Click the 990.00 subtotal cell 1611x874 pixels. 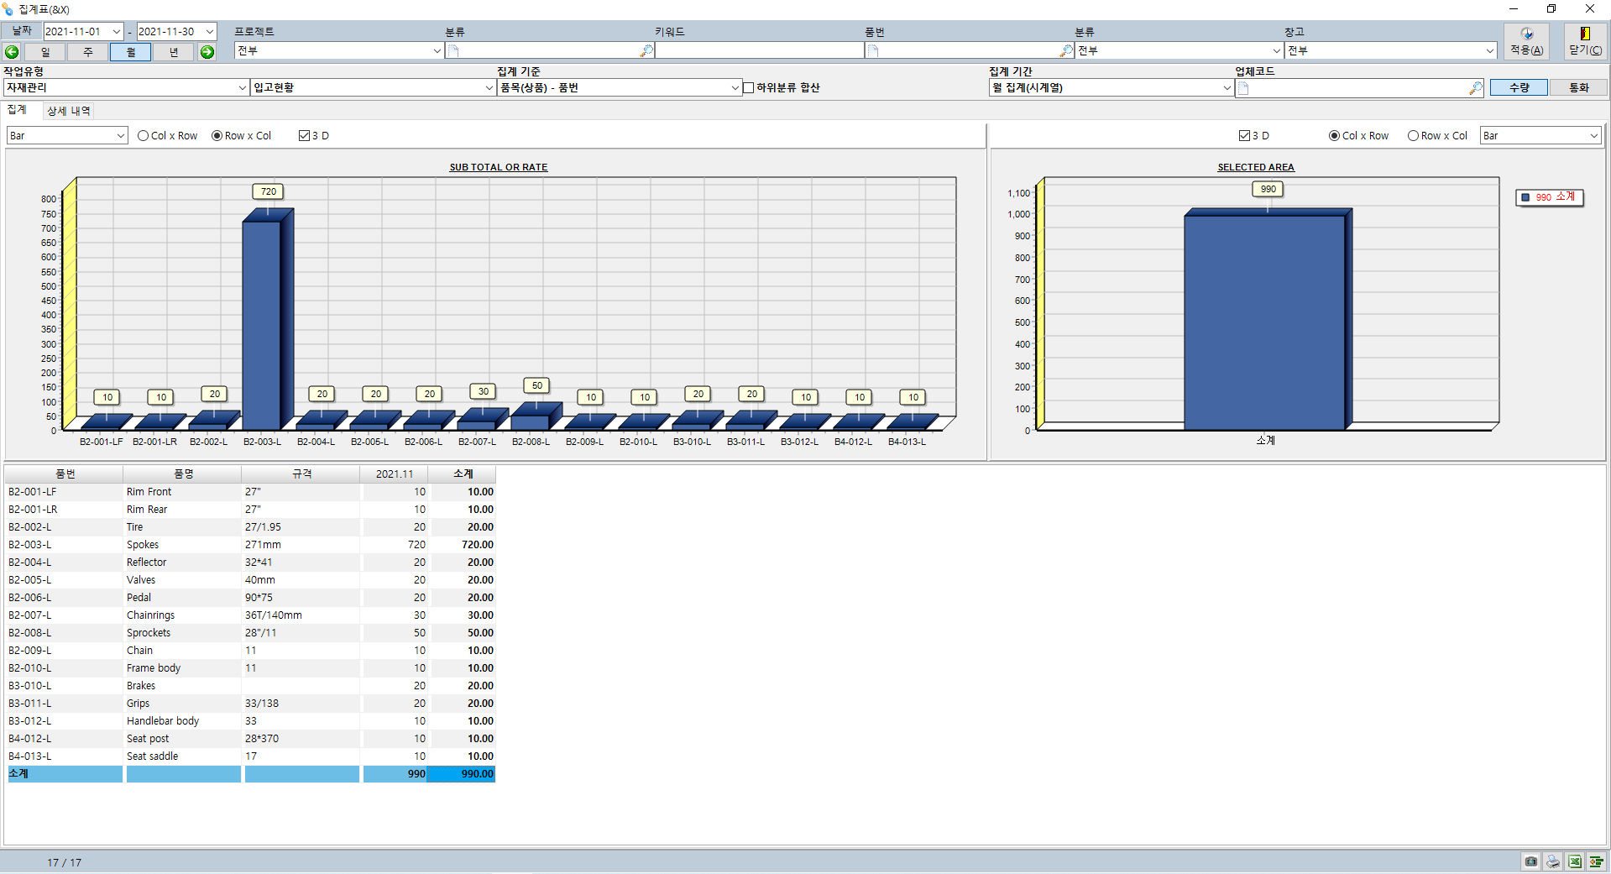(x=462, y=774)
